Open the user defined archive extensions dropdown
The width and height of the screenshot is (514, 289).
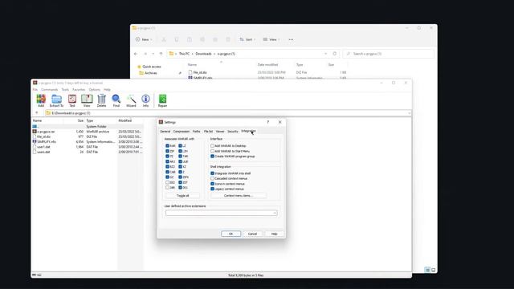click(275, 213)
